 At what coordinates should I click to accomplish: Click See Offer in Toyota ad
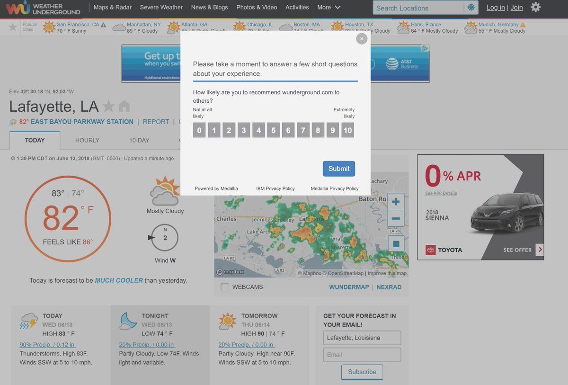tap(517, 250)
